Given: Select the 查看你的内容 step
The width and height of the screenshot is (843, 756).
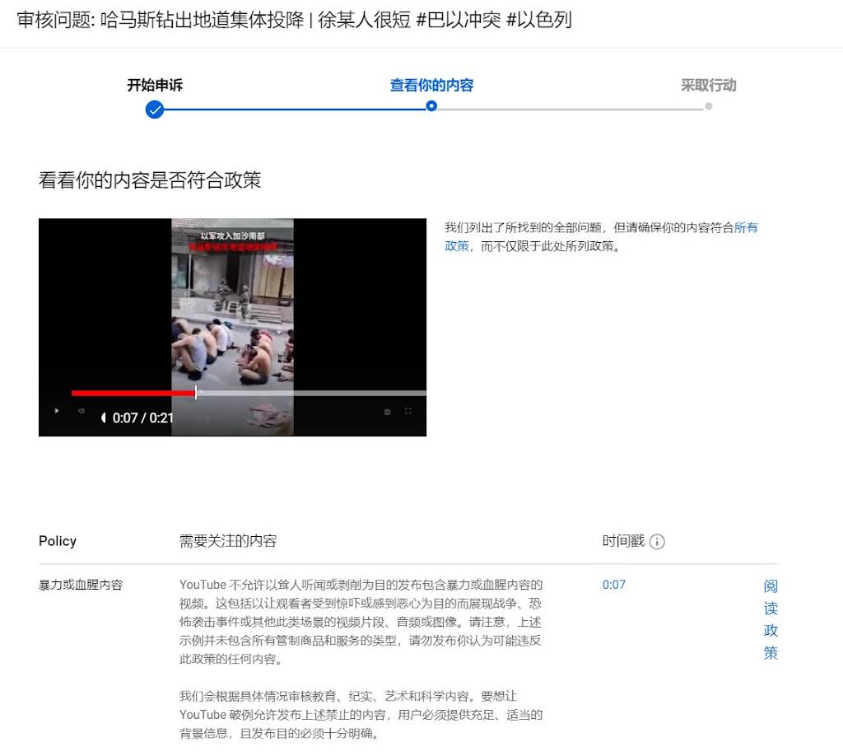Looking at the screenshot, I should click(431, 85).
